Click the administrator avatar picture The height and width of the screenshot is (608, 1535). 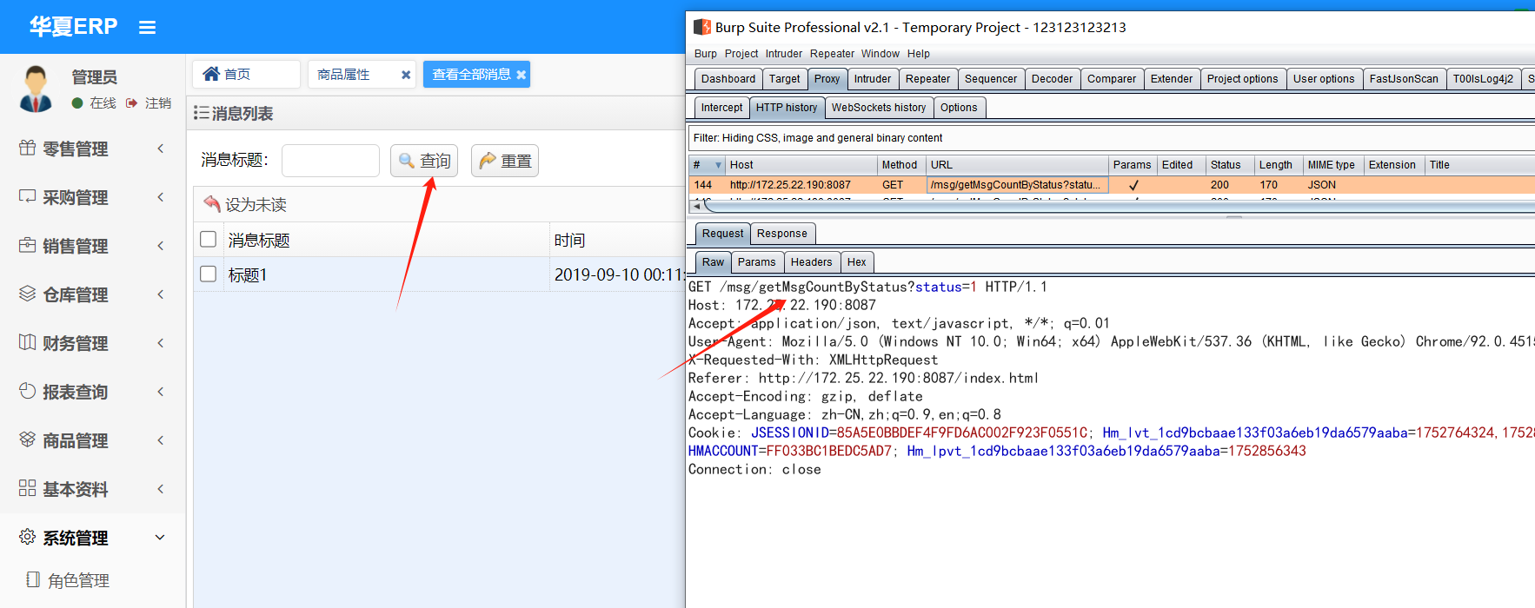[x=36, y=89]
